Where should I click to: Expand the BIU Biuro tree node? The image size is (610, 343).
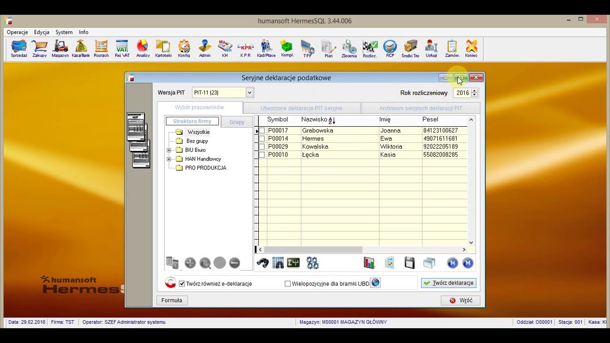pyautogui.click(x=169, y=150)
